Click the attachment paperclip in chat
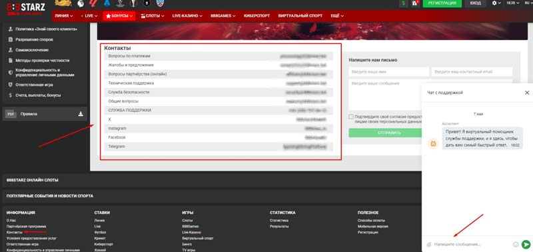This screenshot has width=533, height=252. 429,244
